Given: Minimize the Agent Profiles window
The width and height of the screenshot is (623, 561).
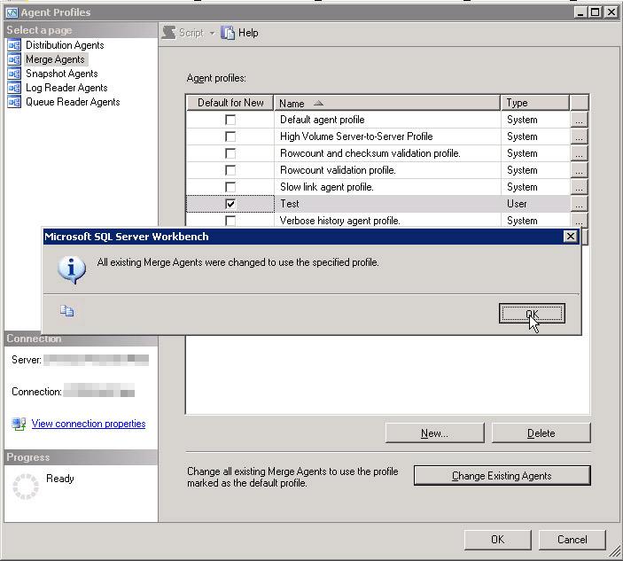Looking at the screenshot, I should (x=580, y=12).
